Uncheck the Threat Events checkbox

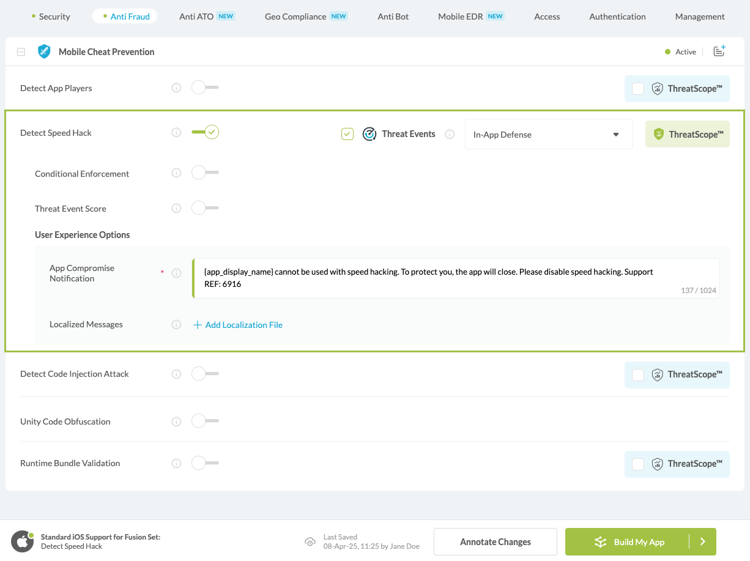(x=347, y=134)
